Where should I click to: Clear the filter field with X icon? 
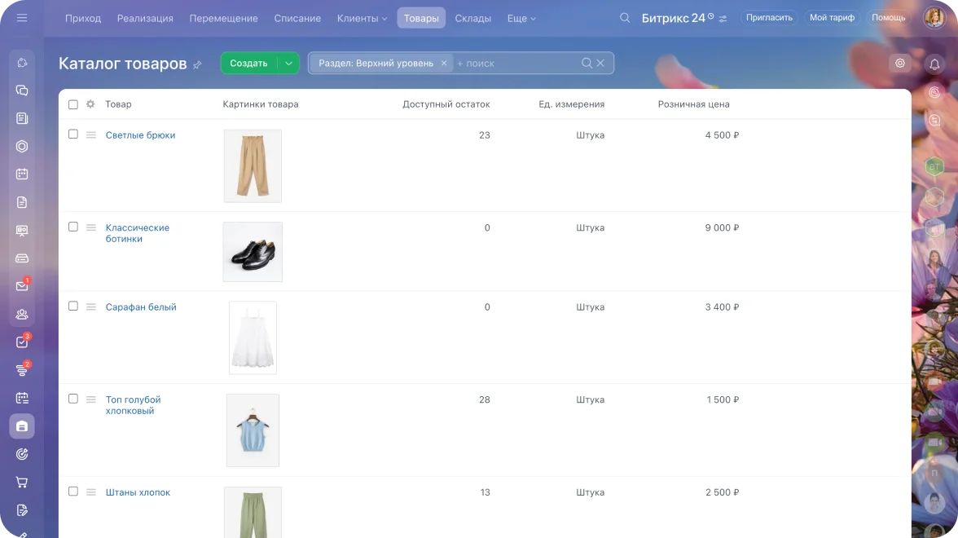click(600, 63)
